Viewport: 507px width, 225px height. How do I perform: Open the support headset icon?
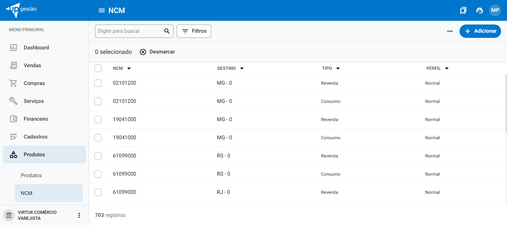pyautogui.click(x=479, y=10)
